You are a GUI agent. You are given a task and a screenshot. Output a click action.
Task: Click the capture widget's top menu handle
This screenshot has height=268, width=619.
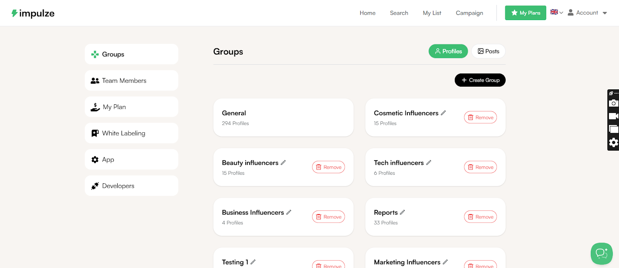614,93
